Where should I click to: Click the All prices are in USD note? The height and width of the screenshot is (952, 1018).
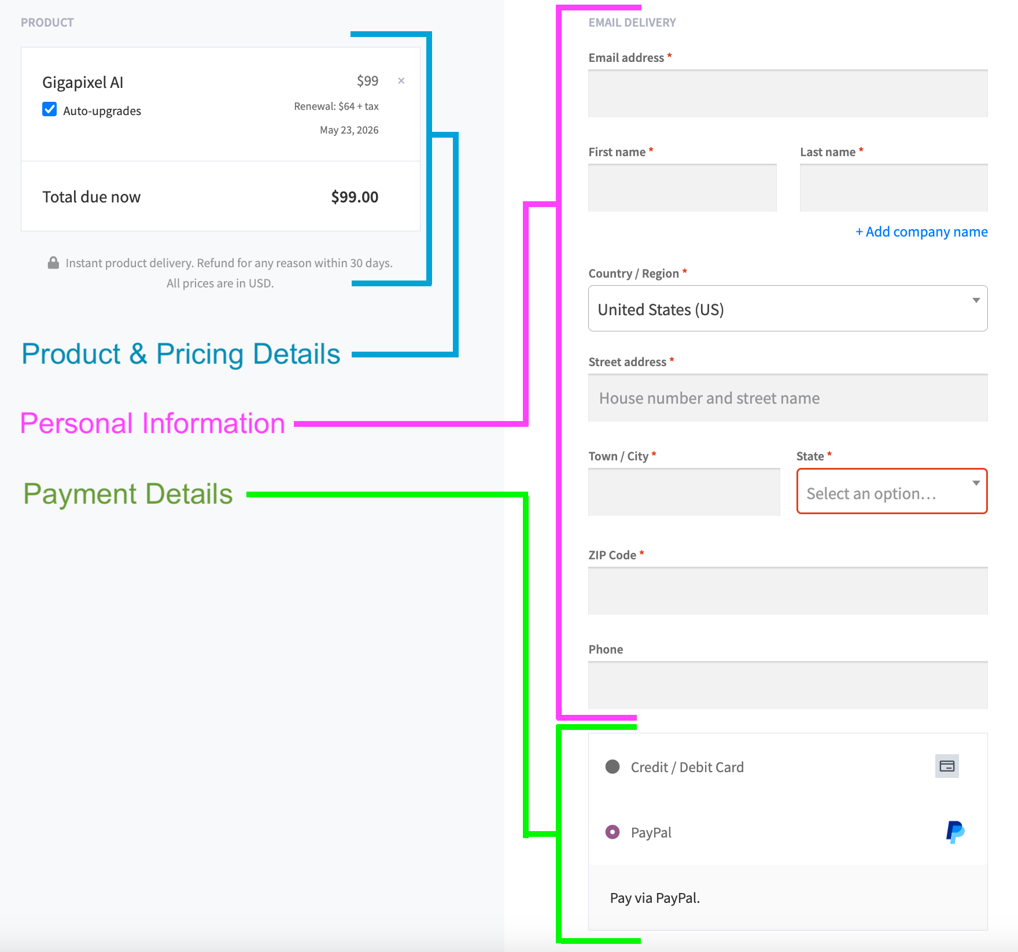point(220,283)
